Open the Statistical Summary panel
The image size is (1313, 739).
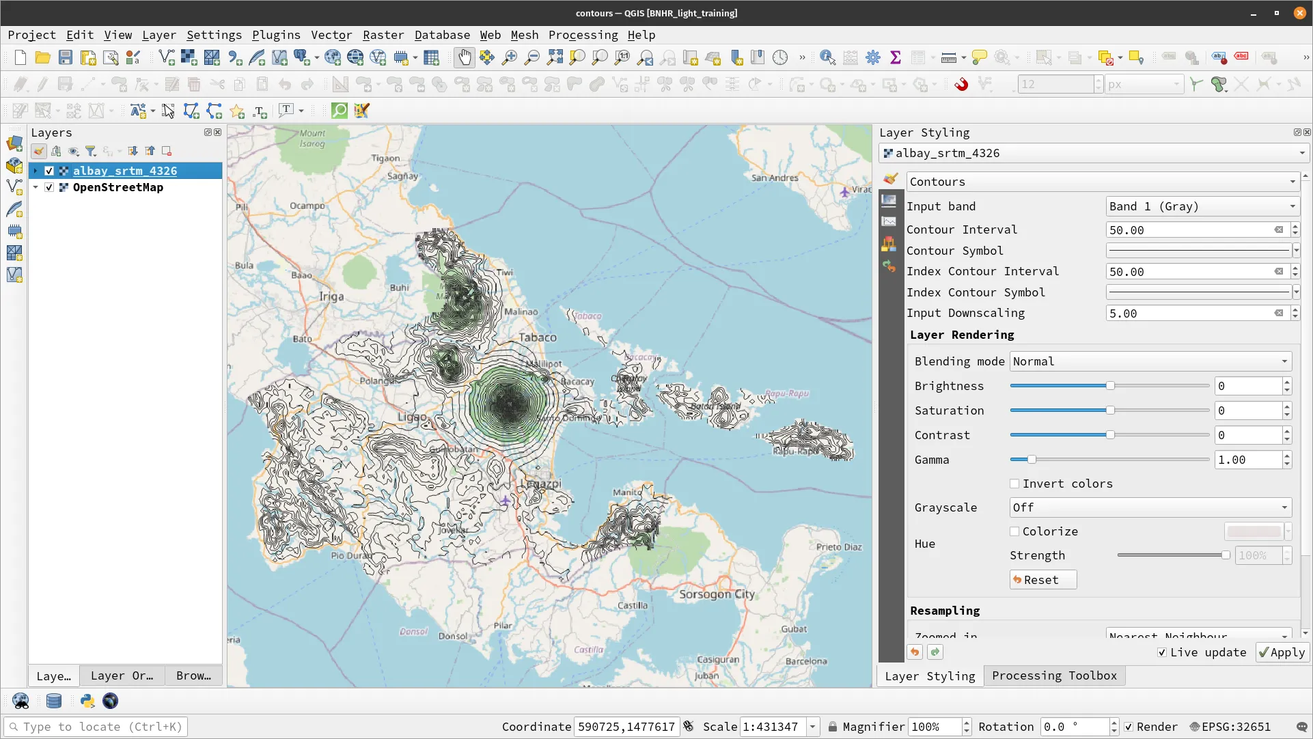pyautogui.click(x=896, y=57)
